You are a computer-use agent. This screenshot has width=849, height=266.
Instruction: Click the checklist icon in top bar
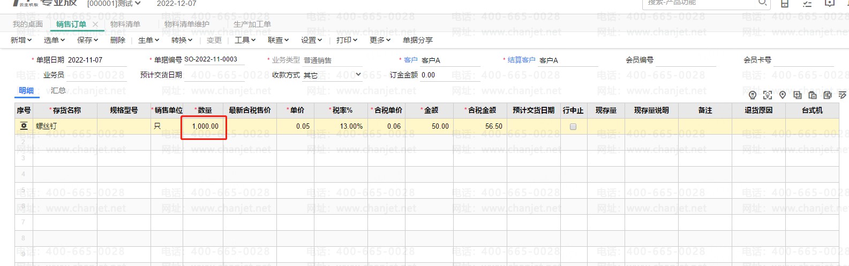pyautogui.click(x=807, y=3)
